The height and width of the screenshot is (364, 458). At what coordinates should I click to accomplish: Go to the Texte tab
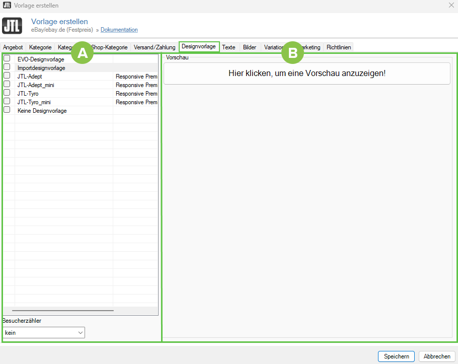coord(228,47)
